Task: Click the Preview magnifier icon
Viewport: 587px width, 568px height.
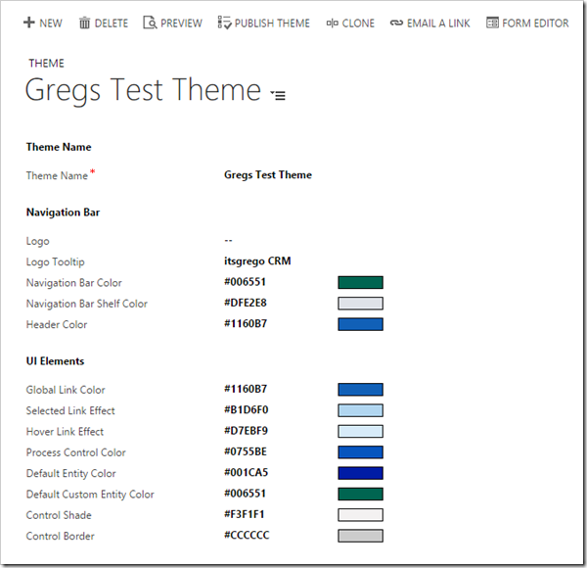Action: coord(150,23)
